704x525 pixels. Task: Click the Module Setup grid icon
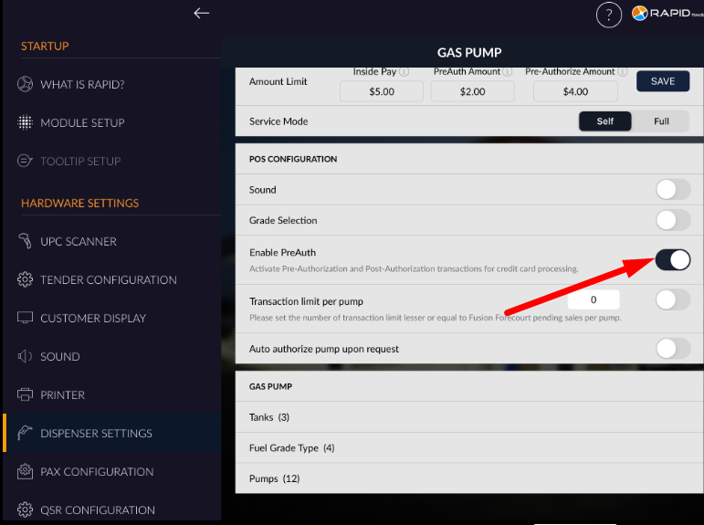[25, 123]
